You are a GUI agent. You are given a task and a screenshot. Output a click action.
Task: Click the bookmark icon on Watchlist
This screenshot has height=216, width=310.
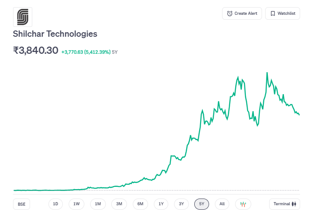[x=272, y=13]
